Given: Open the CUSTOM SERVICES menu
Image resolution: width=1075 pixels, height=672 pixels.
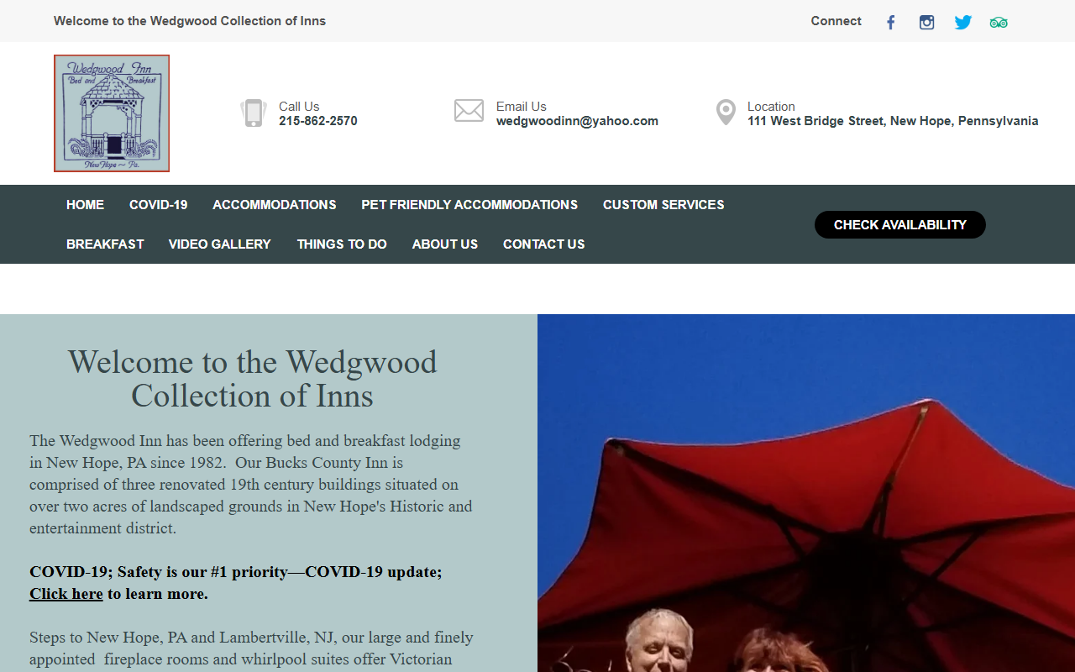Looking at the screenshot, I should pos(663,205).
